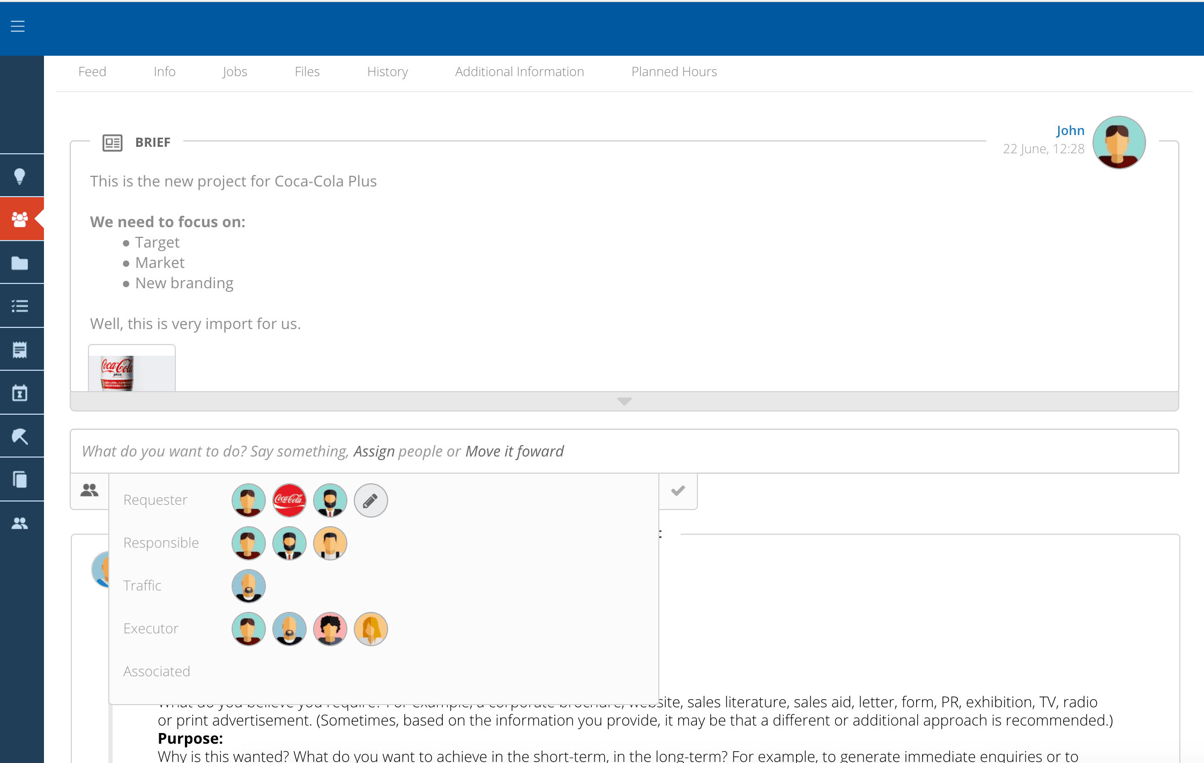Click the lightbulb sidebar icon

[20, 176]
